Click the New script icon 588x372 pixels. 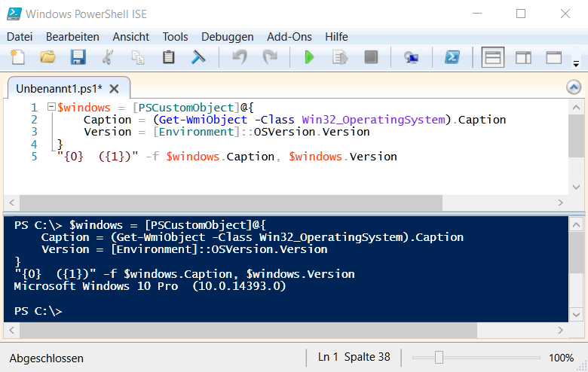(18, 57)
